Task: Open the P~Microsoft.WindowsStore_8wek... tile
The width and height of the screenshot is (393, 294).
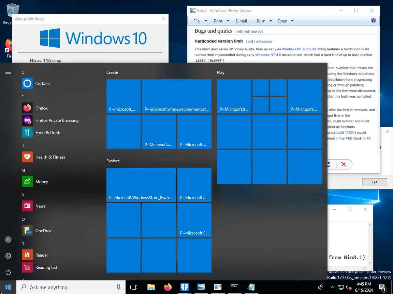Action: (x=141, y=185)
